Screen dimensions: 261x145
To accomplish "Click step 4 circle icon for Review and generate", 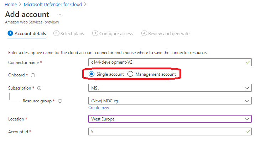I will tap(144, 33).
